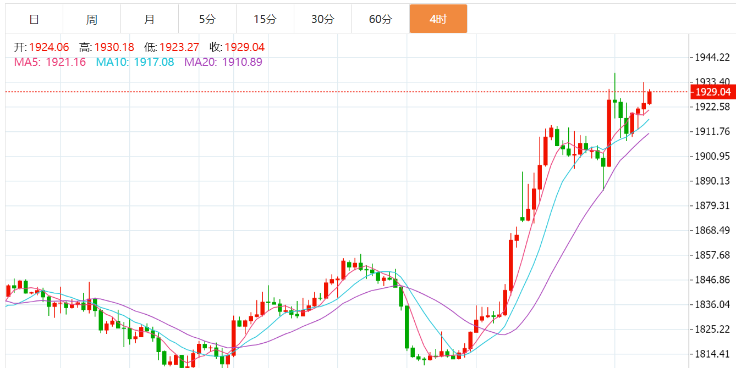Click the low price 1923.27 value
Viewport: 736px width, 368px height.
pos(179,48)
